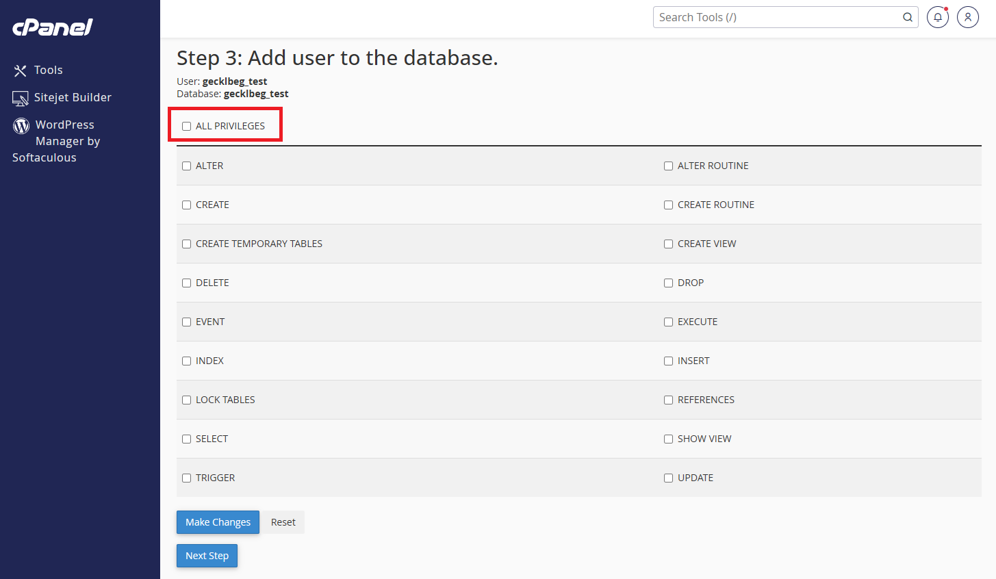Enable the DROP privilege checkbox

tap(668, 283)
